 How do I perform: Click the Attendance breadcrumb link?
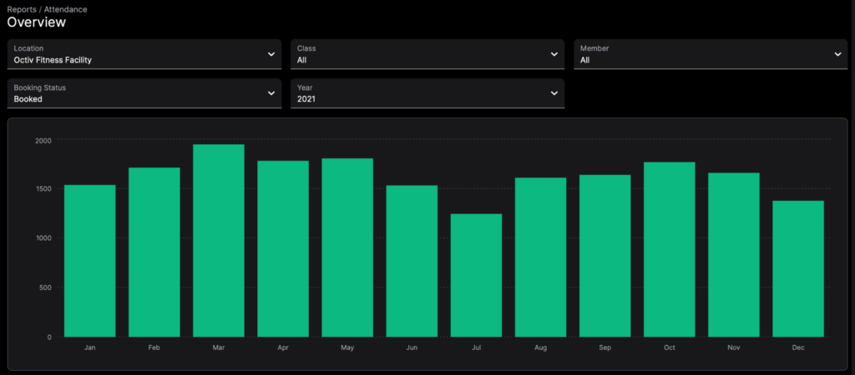(x=65, y=9)
